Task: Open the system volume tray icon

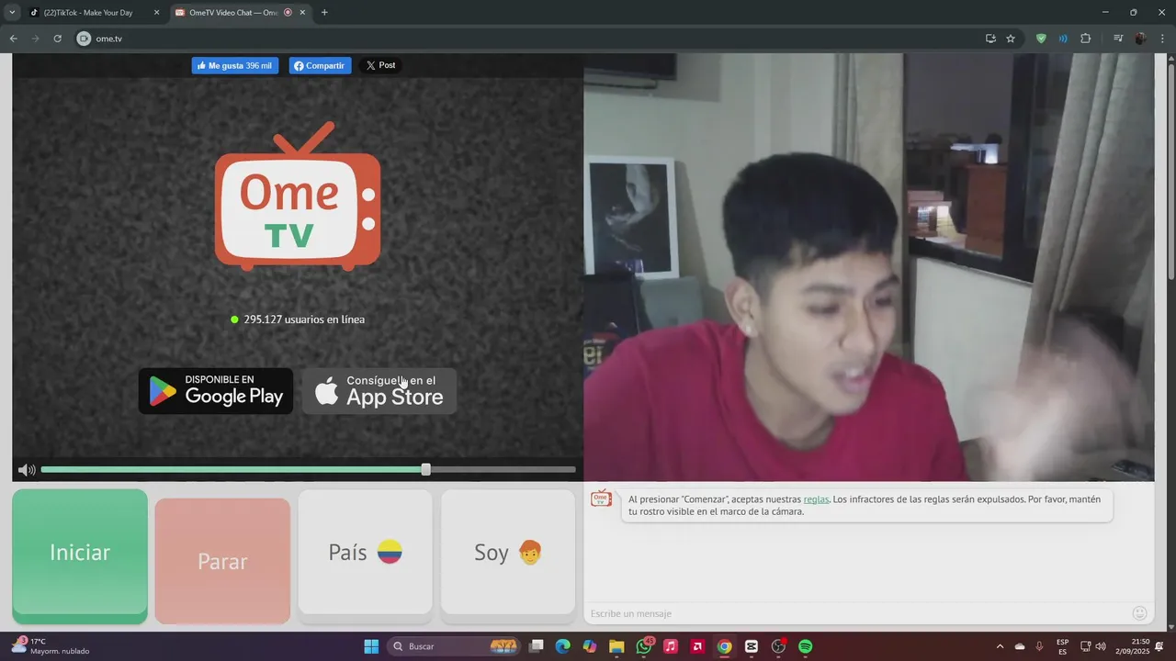Action: pos(1101,646)
